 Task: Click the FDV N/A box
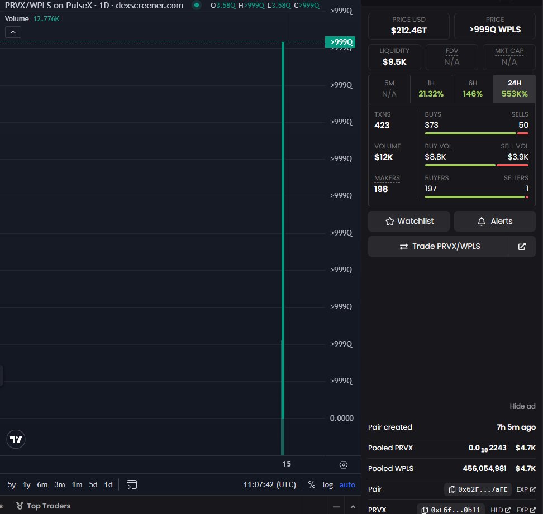pos(451,57)
